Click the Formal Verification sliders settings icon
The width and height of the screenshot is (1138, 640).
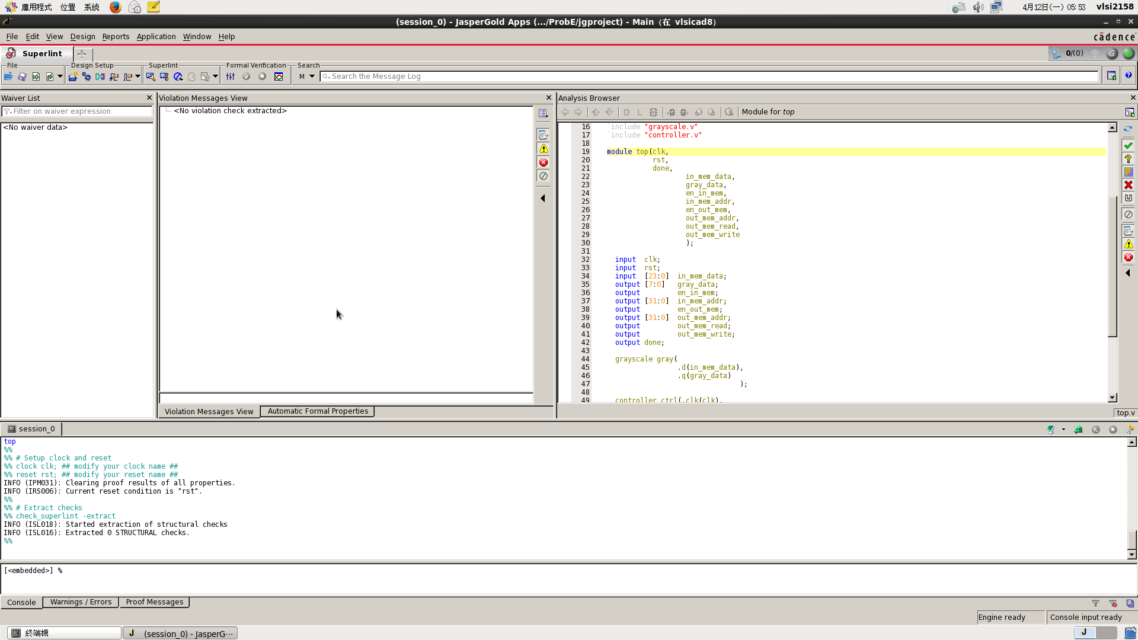click(231, 76)
